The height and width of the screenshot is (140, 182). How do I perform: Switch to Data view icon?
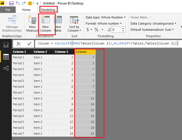pyautogui.click(x=6, y=57)
